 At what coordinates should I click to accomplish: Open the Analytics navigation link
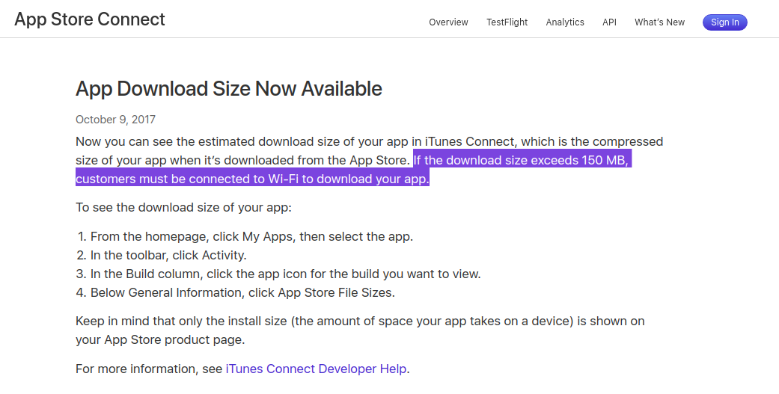pos(565,22)
